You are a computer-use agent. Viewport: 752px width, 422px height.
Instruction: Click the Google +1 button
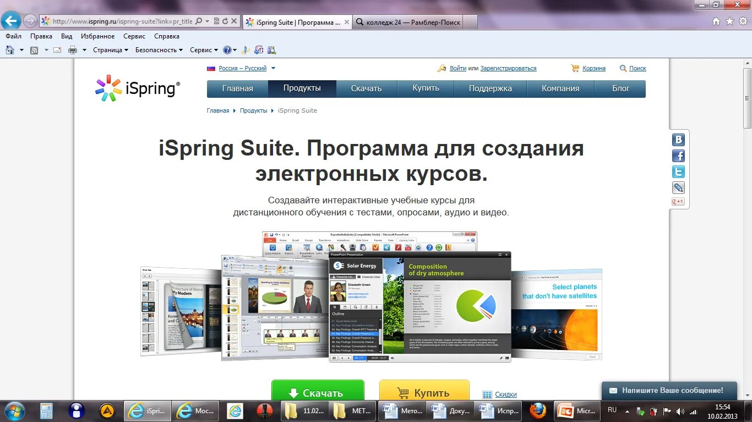coord(678,202)
